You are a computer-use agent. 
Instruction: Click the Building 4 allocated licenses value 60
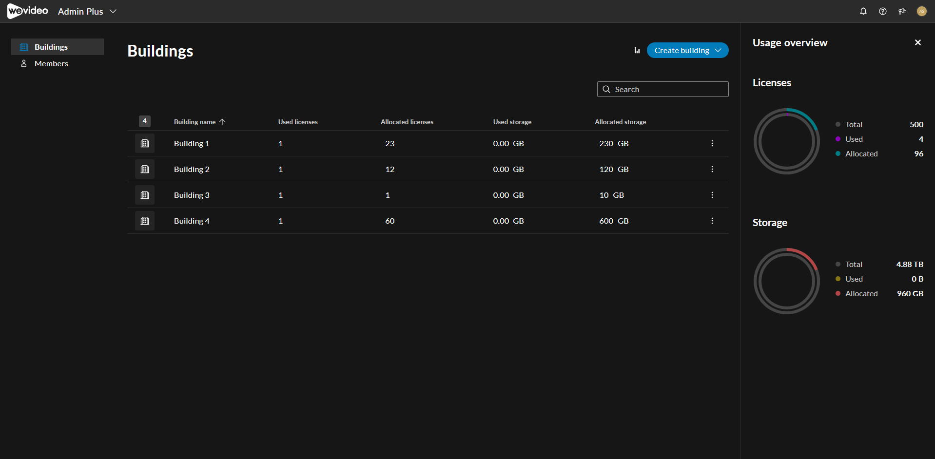pyautogui.click(x=390, y=221)
